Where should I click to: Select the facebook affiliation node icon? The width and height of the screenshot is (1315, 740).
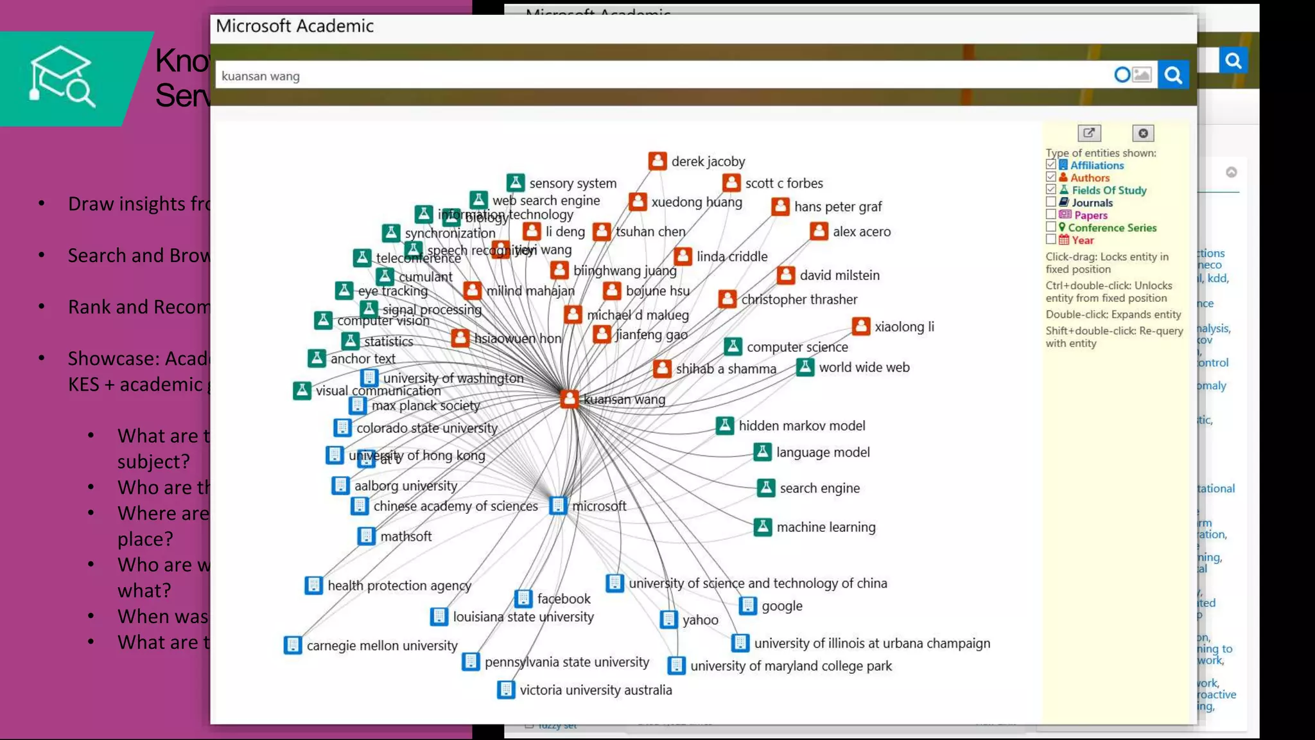coord(523,598)
